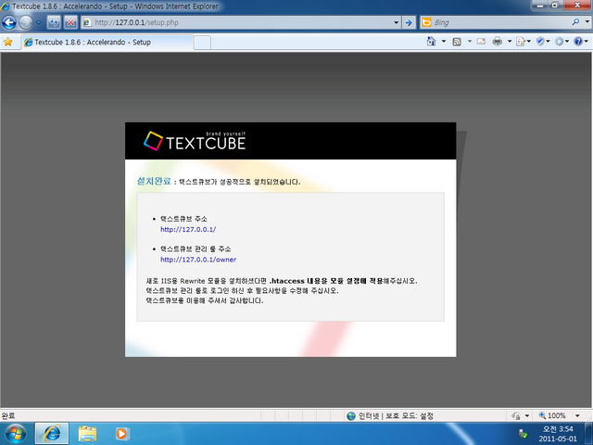593x445 pixels.
Task: Open Windows Explorer folder in taskbar
Action: (87, 434)
